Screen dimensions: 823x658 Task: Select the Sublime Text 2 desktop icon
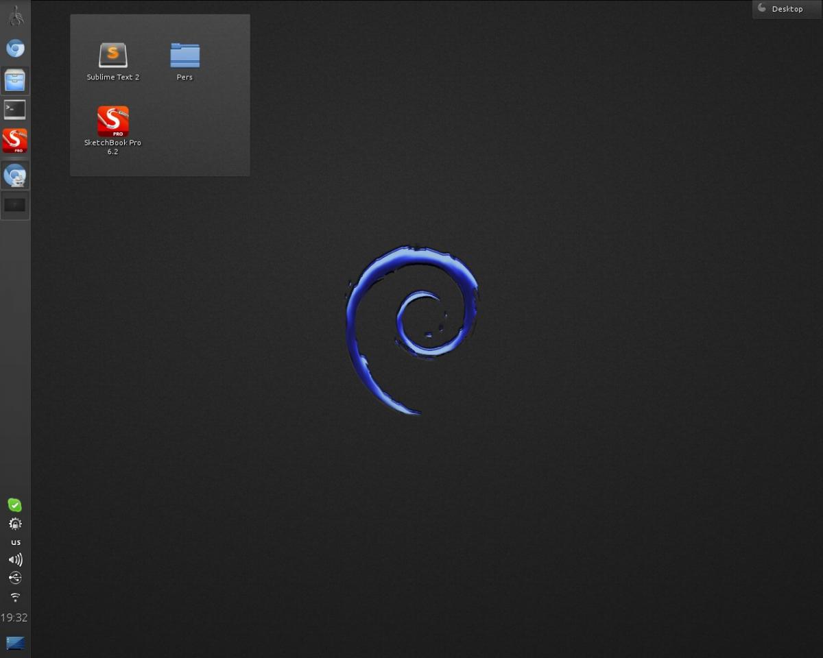(x=113, y=56)
